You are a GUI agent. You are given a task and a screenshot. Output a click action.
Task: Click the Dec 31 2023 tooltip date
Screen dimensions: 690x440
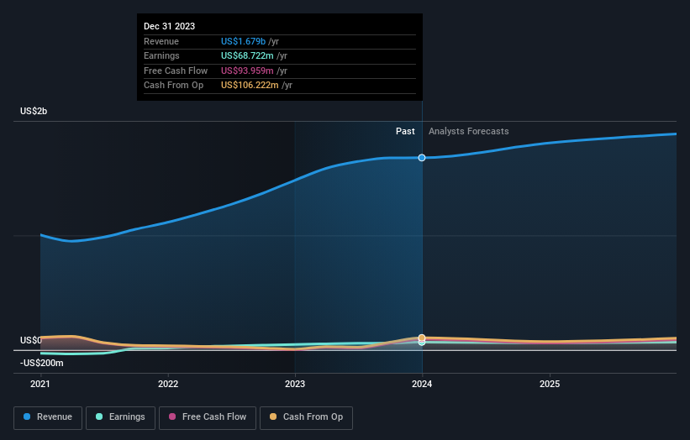[170, 26]
